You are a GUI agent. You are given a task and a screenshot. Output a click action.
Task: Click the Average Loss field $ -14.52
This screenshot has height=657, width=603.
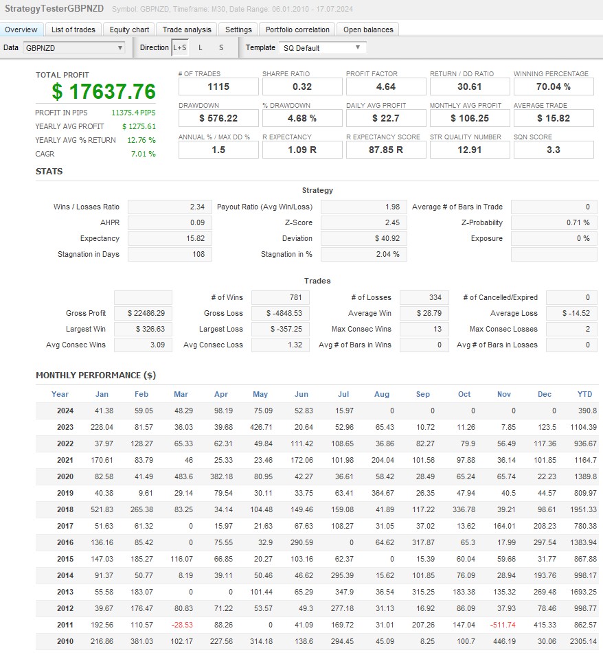pyautogui.click(x=571, y=314)
